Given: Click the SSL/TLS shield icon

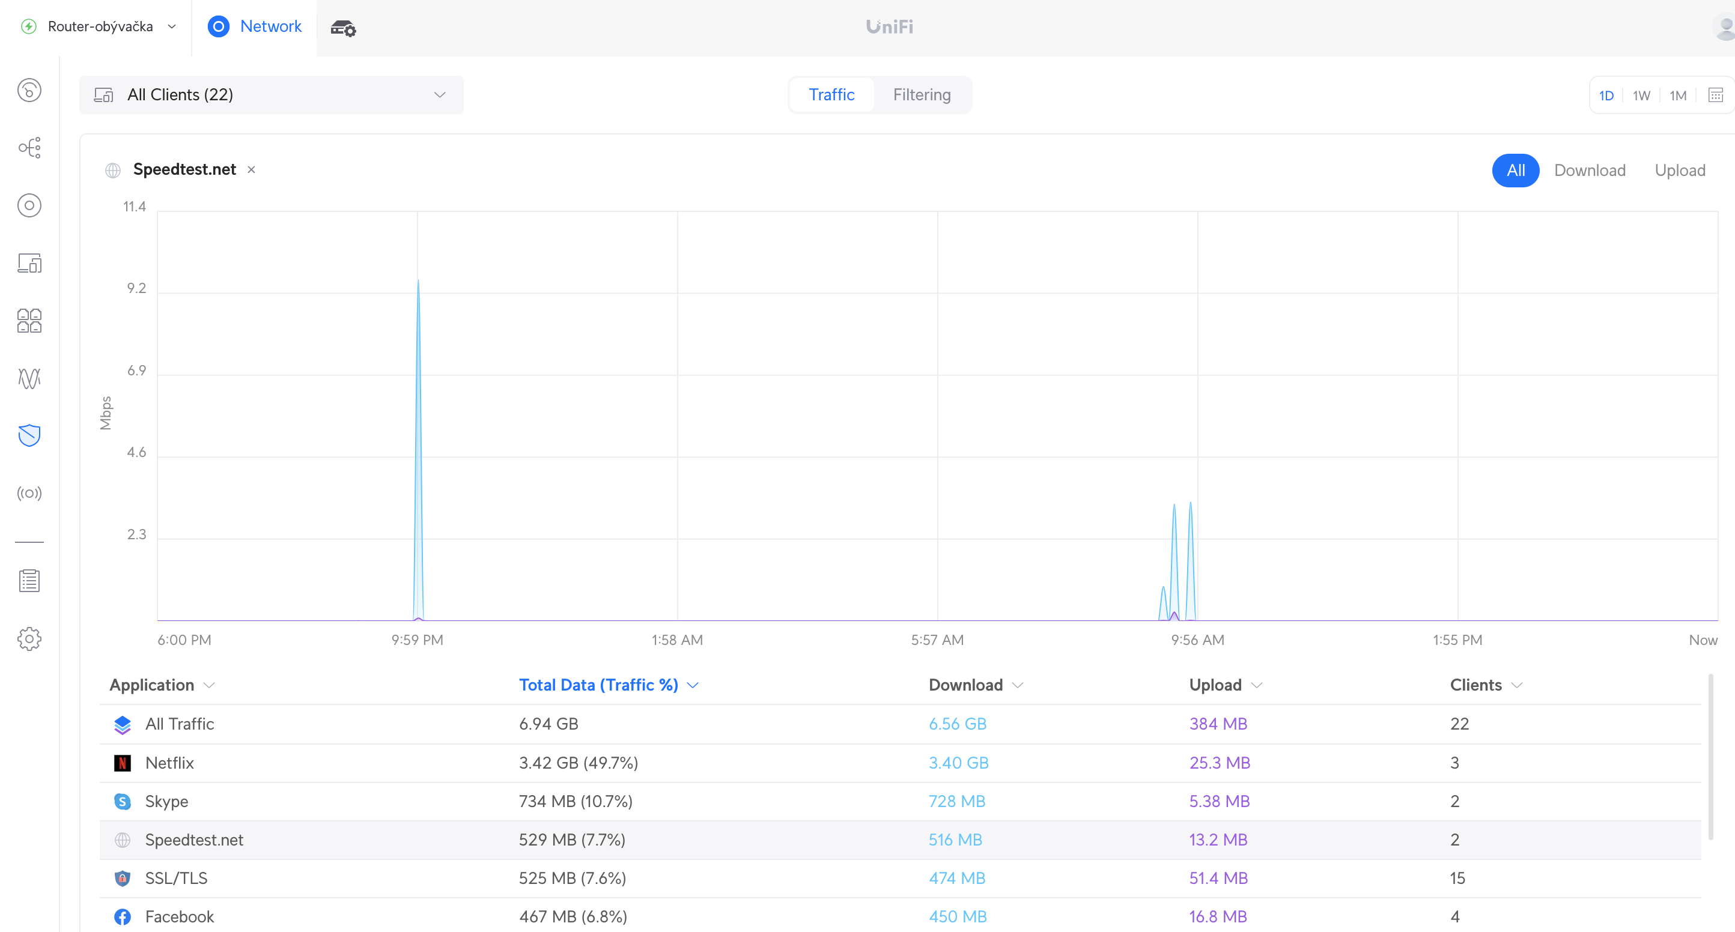Looking at the screenshot, I should tap(123, 878).
